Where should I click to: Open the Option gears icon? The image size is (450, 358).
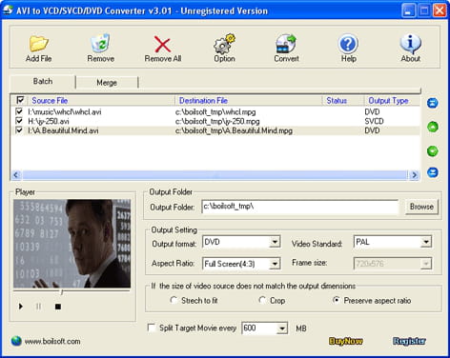224,44
